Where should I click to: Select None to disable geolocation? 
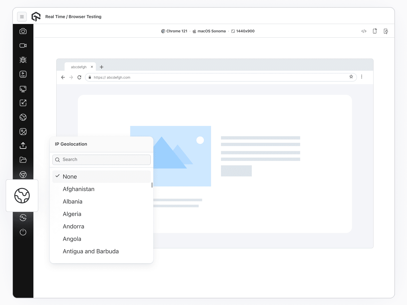70,176
